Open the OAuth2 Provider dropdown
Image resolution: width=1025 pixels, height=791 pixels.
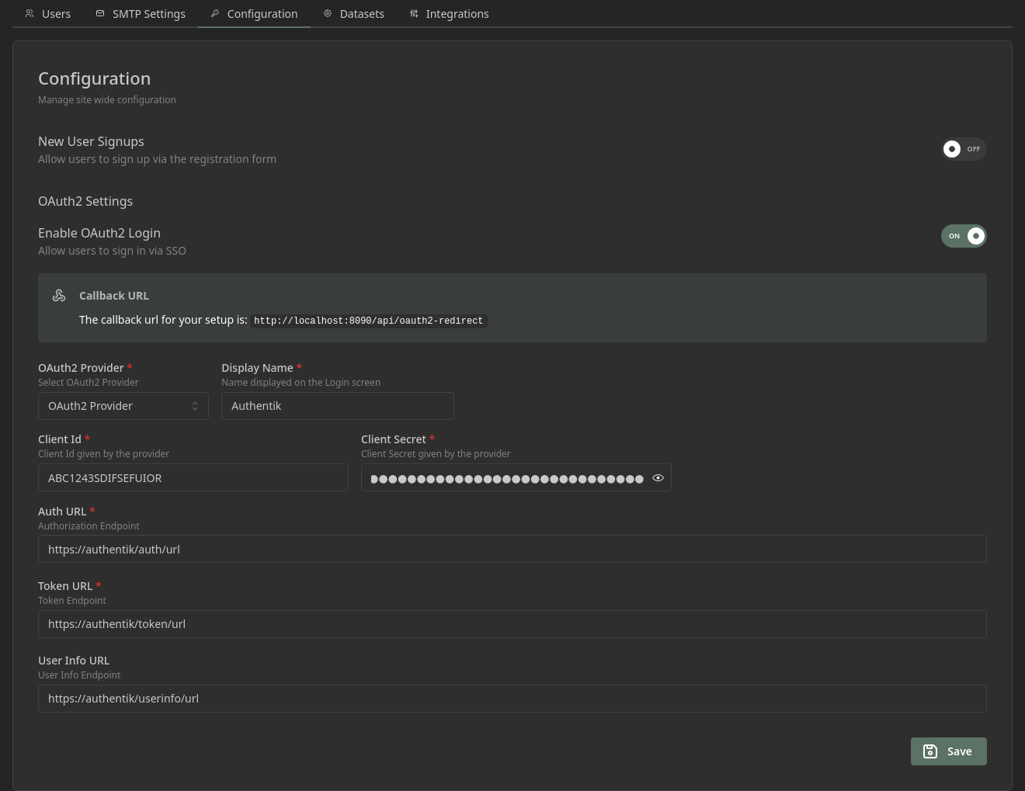coord(123,406)
